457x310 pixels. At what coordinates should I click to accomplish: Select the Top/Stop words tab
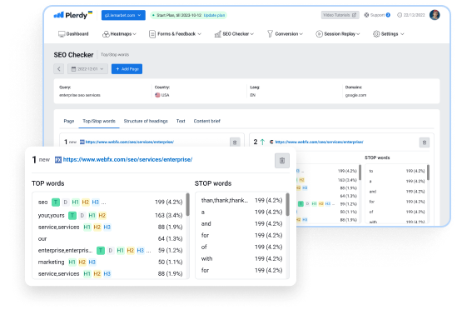tap(99, 121)
